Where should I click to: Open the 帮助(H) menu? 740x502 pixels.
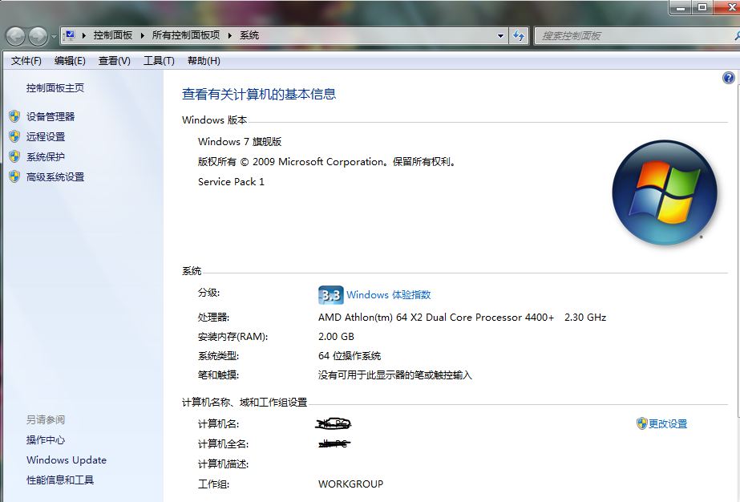pos(204,61)
